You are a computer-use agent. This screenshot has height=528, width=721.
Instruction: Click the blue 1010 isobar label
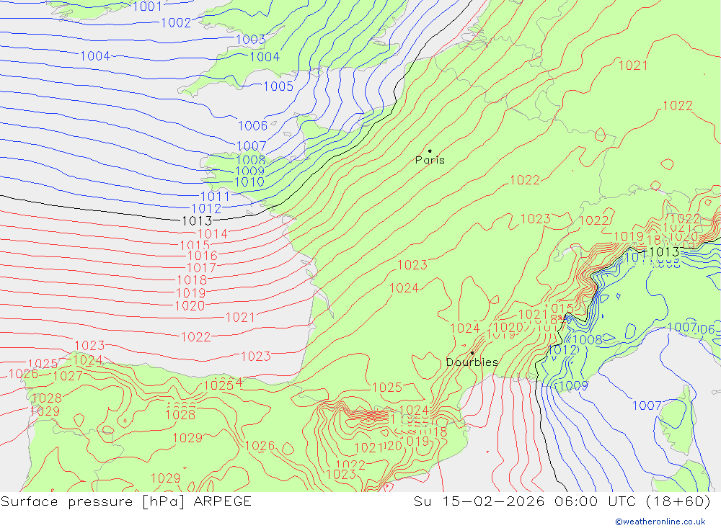click(249, 182)
